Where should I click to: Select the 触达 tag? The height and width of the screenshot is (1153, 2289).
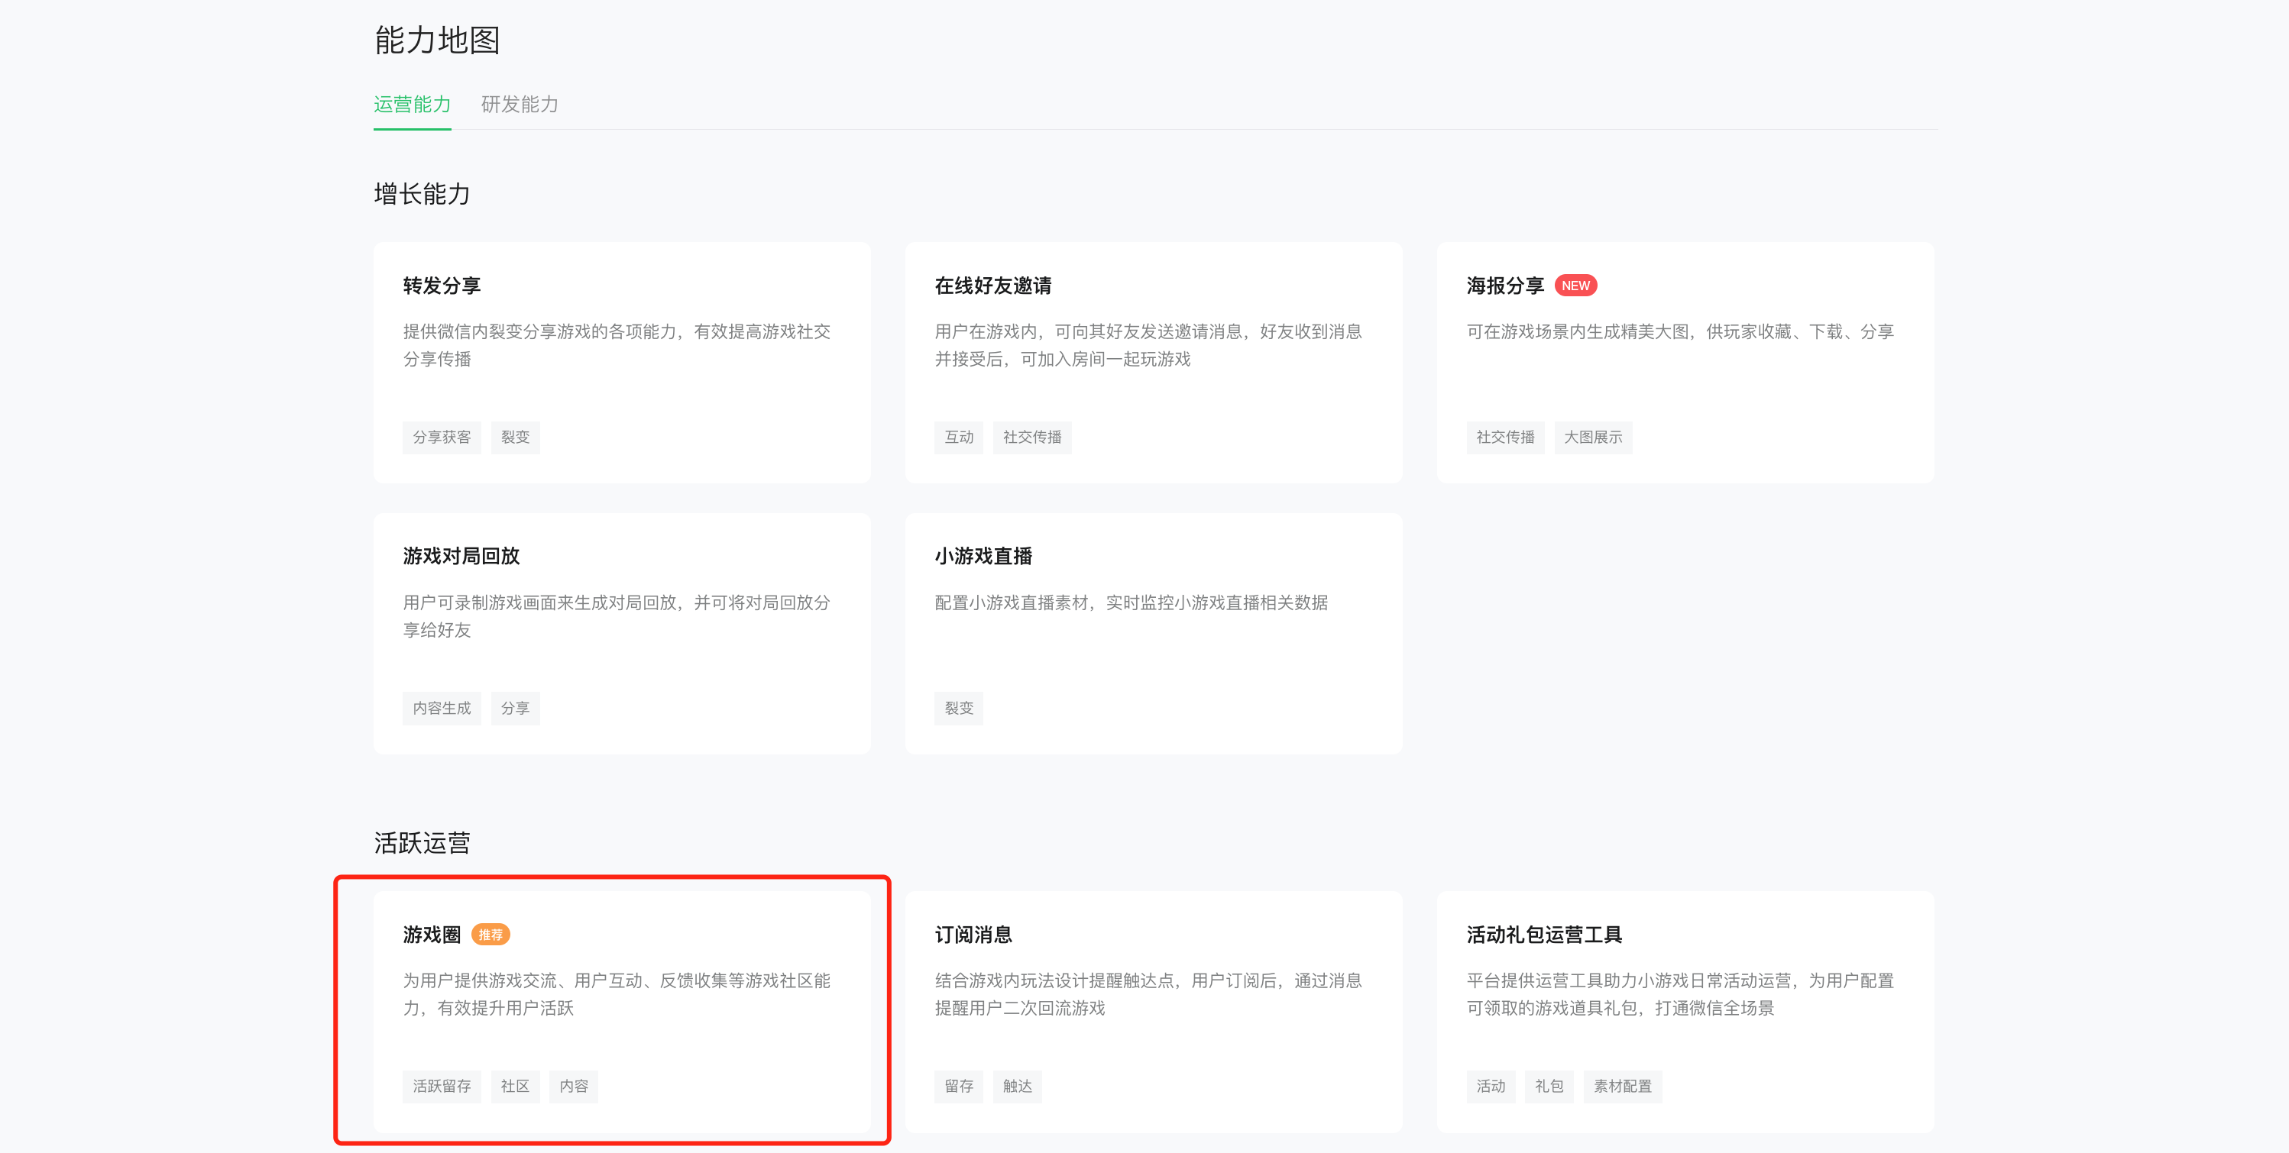pos(1018,1087)
